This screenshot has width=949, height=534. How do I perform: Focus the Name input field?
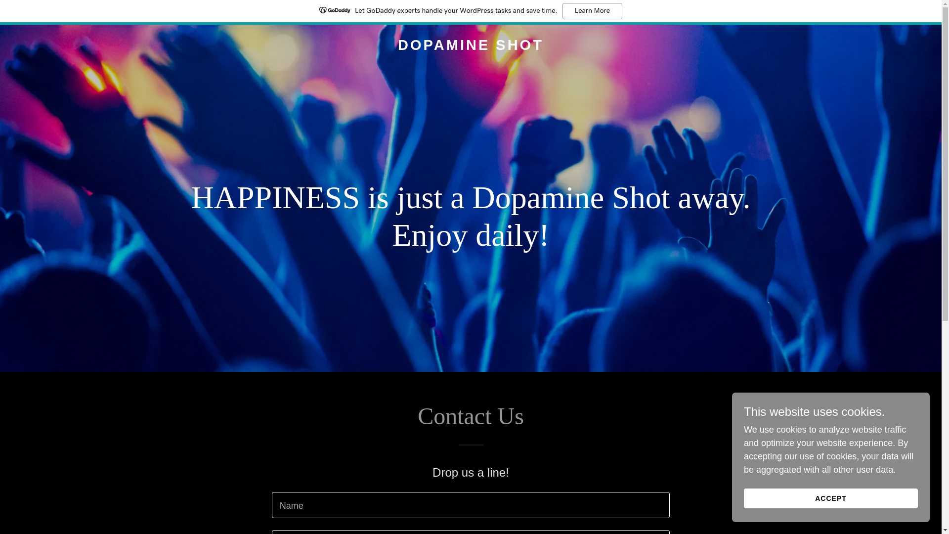pyautogui.click(x=471, y=505)
